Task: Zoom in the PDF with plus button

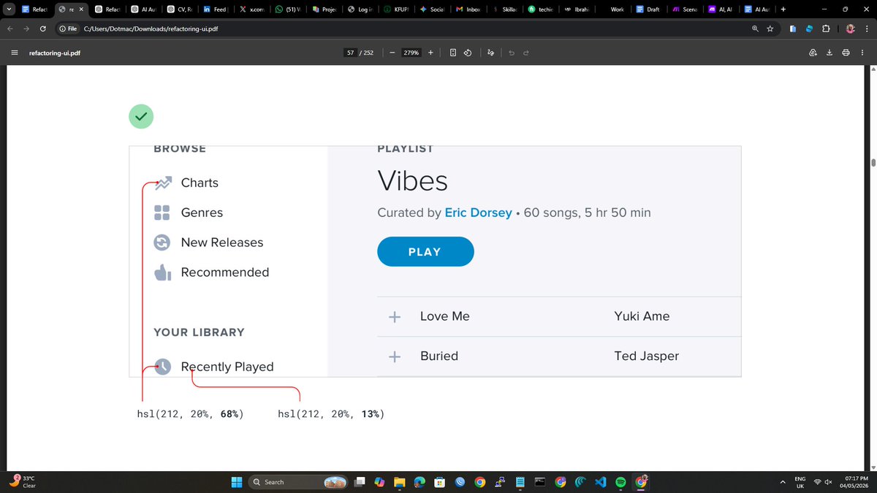Action: (x=430, y=53)
